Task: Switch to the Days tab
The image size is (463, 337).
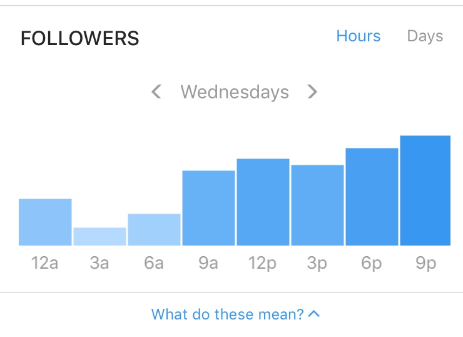Action: pos(425,37)
